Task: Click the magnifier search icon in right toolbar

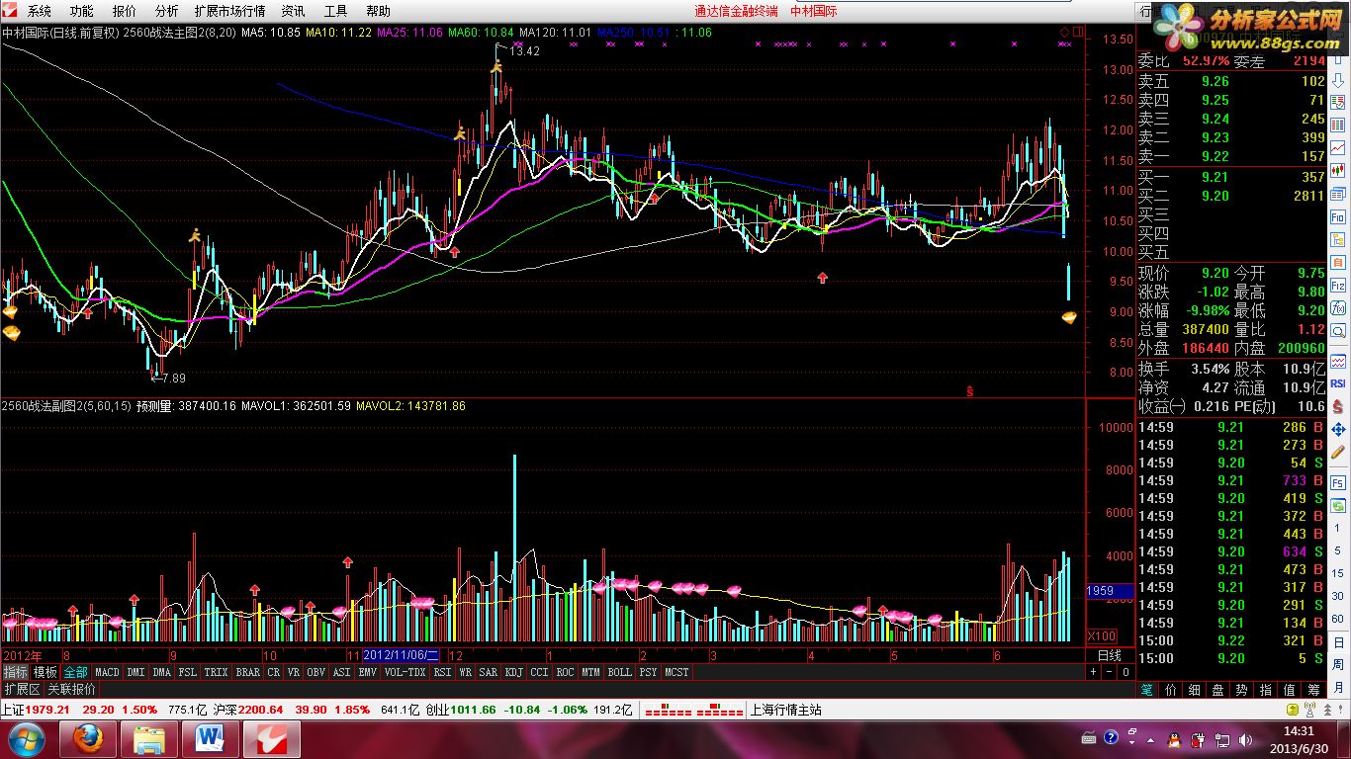Action: tap(1337, 330)
